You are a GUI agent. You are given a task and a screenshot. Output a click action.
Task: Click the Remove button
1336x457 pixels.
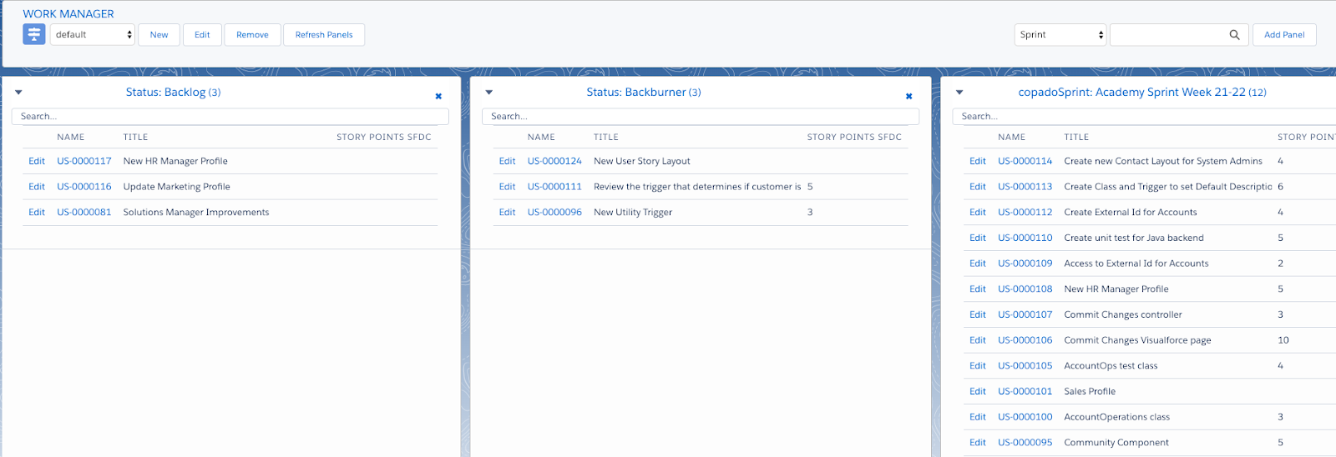[252, 35]
